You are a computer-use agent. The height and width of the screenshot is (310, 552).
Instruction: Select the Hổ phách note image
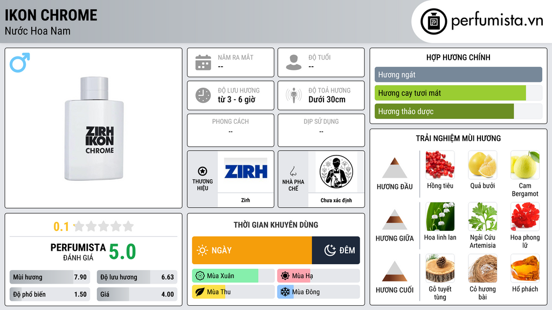525,268
